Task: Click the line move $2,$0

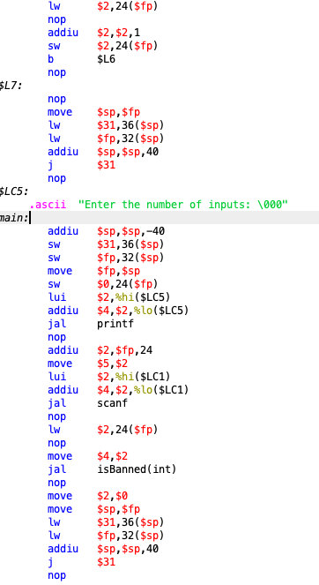Action: tap(88, 496)
